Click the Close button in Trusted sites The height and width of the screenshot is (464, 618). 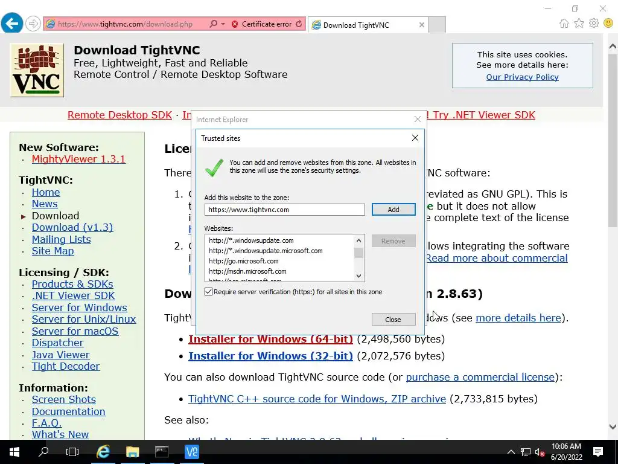click(x=393, y=319)
